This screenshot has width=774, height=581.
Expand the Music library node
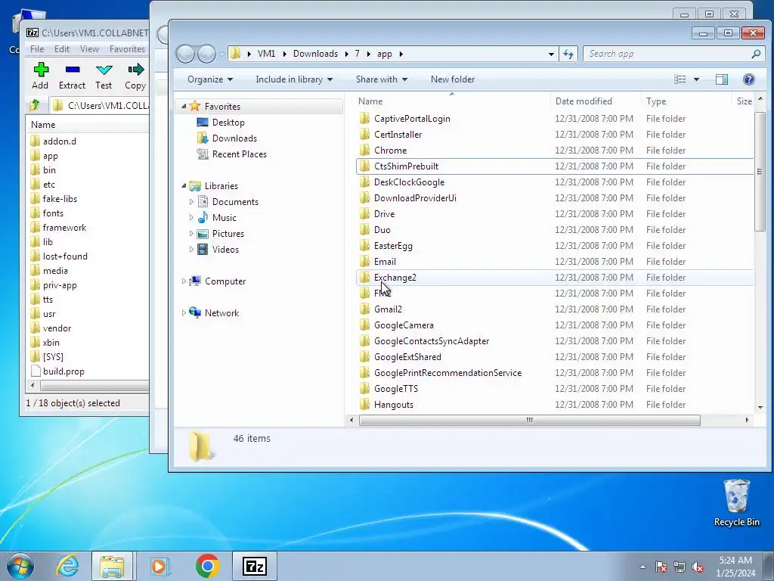pyautogui.click(x=191, y=217)
